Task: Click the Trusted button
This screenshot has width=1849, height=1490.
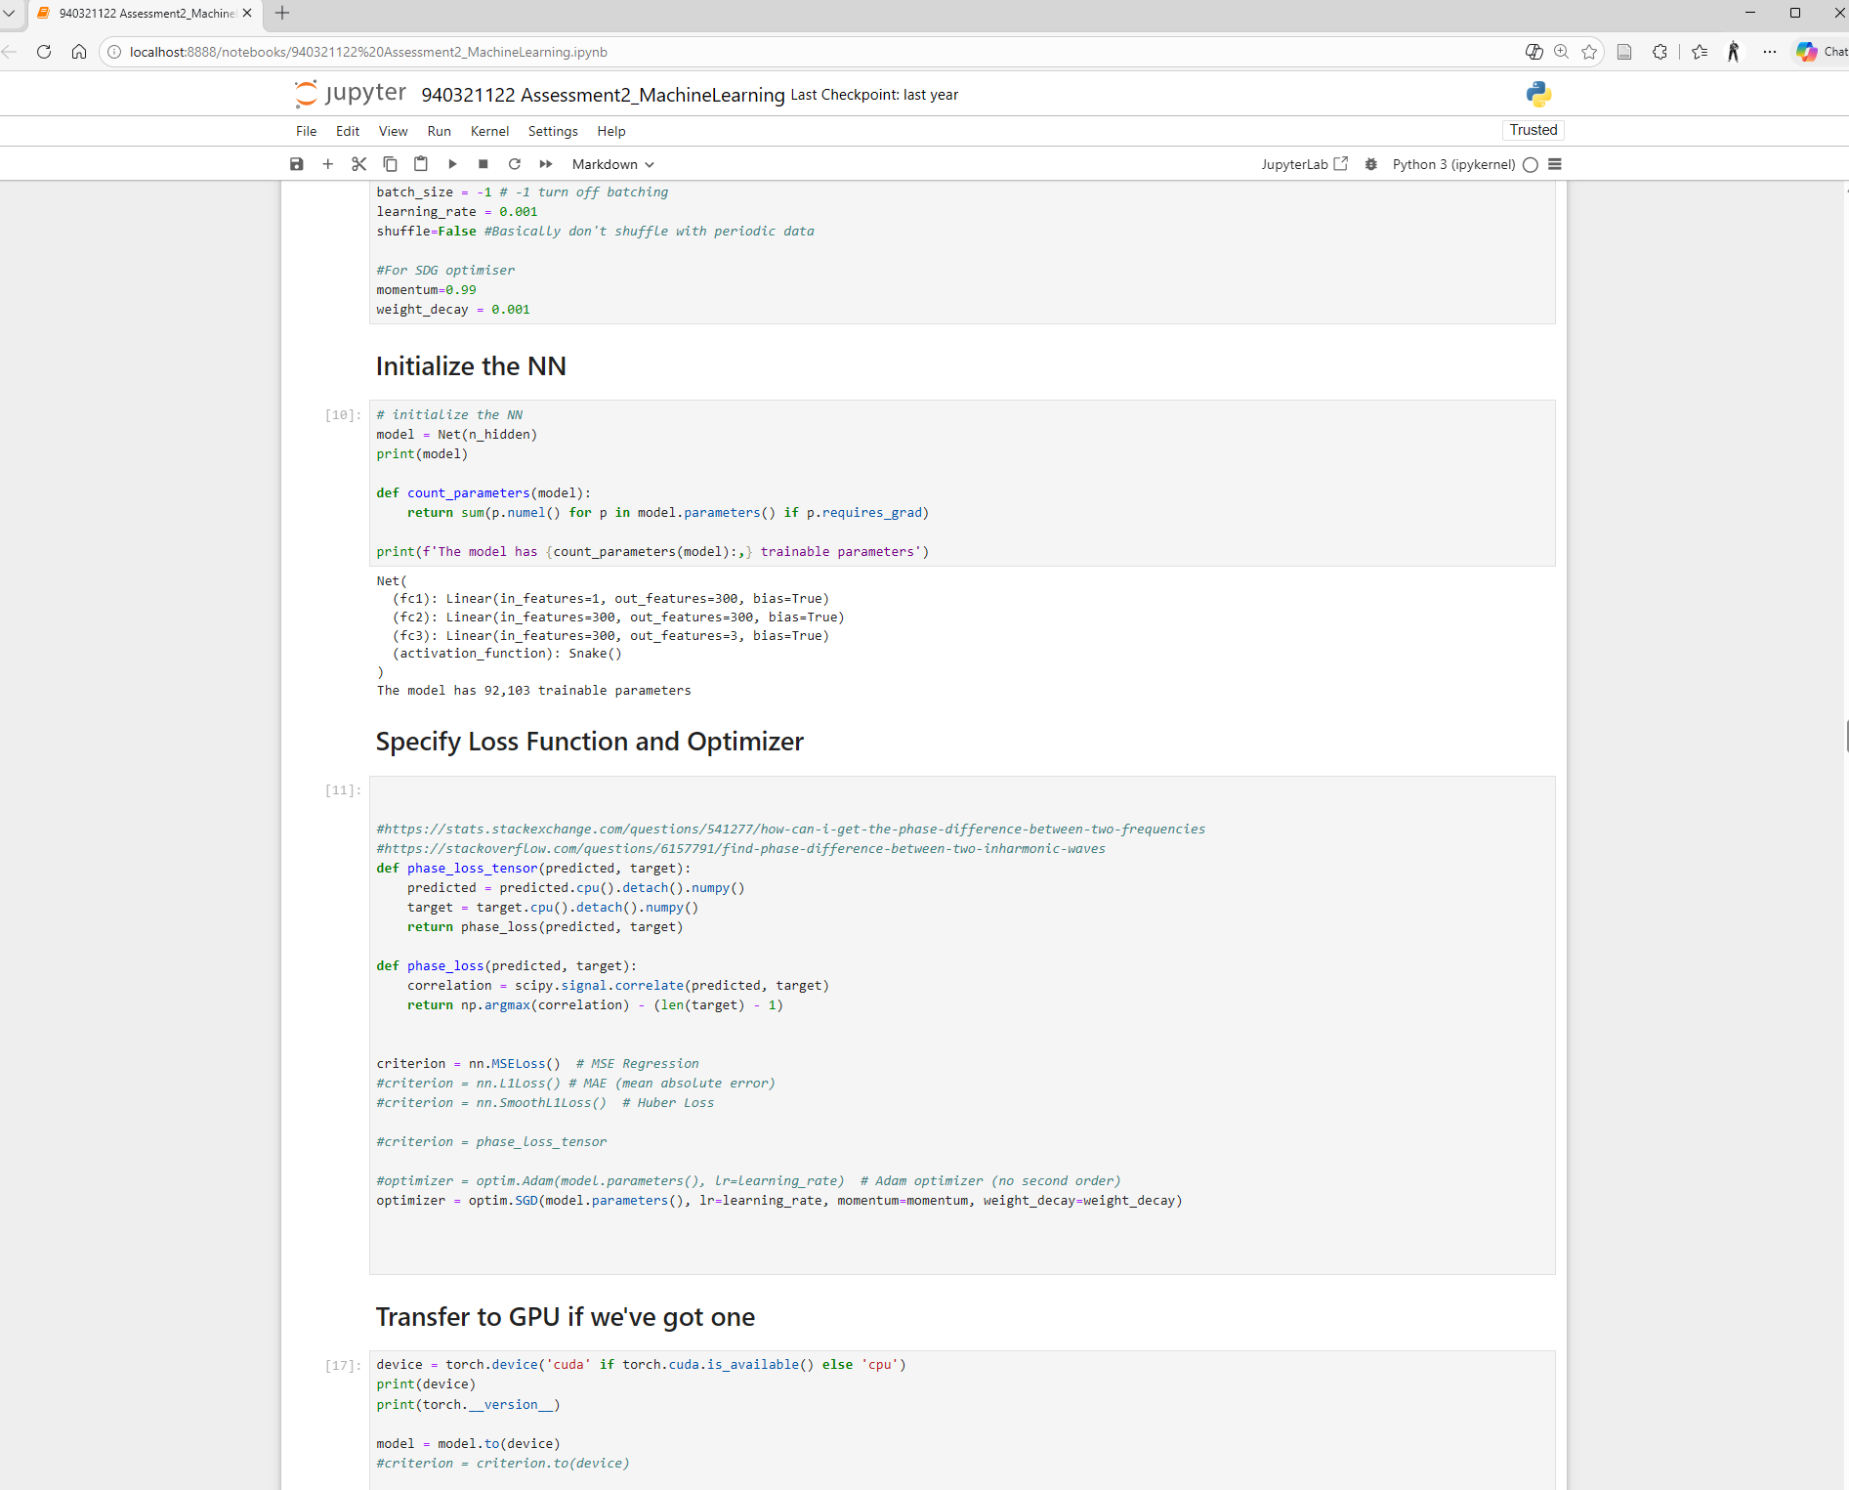Action: click(1533, 129)
